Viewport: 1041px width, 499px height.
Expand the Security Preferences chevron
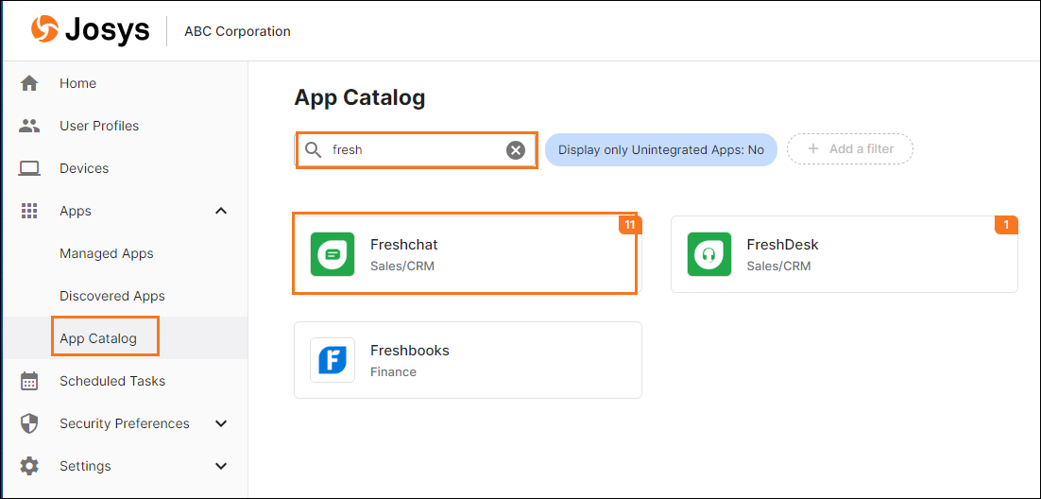tap(221, 423)
